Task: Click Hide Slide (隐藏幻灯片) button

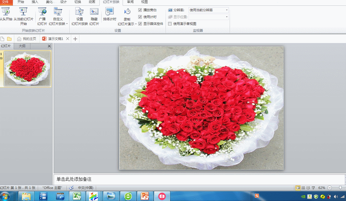Action: pyautogui.click(x=94, y=16)
